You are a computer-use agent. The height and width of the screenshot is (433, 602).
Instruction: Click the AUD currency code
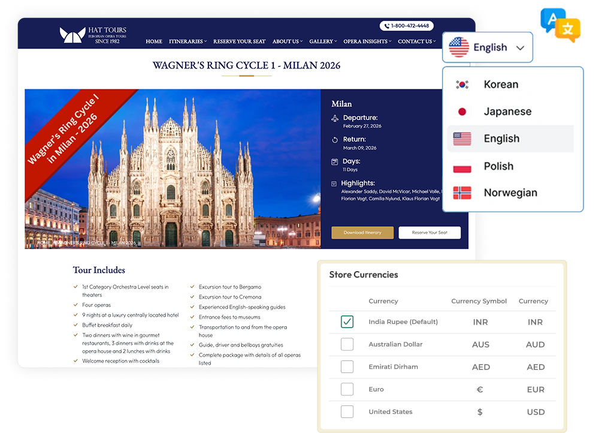(x=535, y=345)
